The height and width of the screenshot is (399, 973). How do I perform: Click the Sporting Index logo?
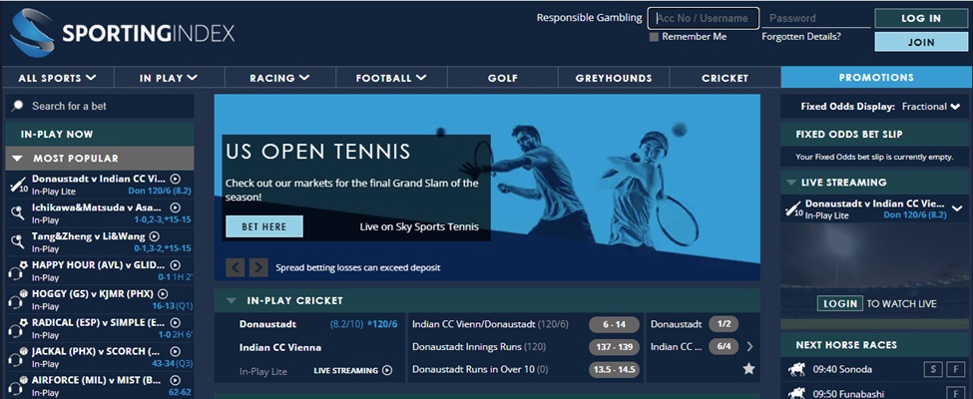click(x=122, y=33)
